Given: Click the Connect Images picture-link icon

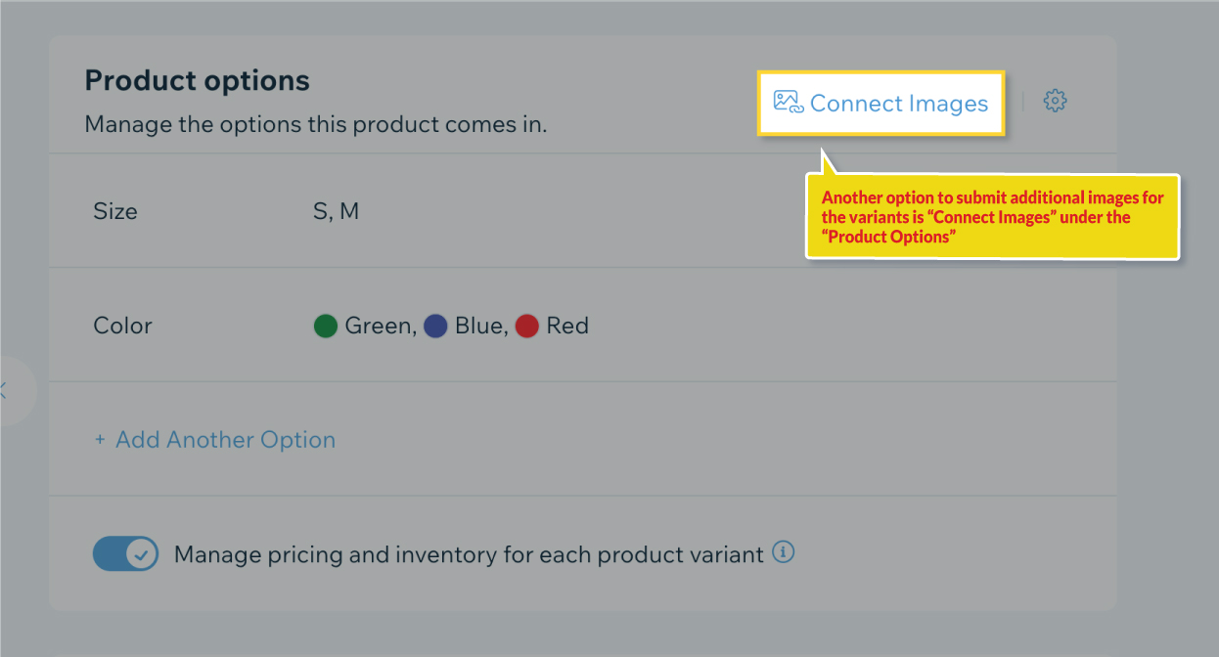Looking at the screenshot, I should (789, 102).
